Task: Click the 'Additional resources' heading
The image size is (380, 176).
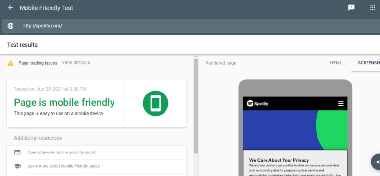Action: [x=38, y=138]
